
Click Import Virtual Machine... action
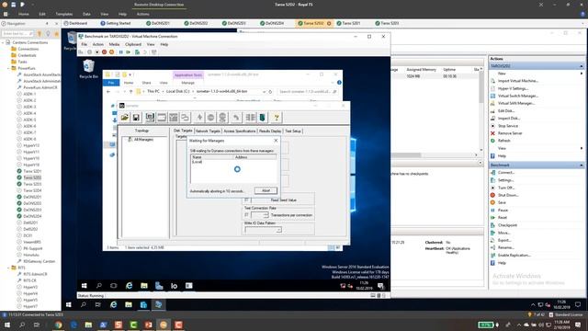518,81
